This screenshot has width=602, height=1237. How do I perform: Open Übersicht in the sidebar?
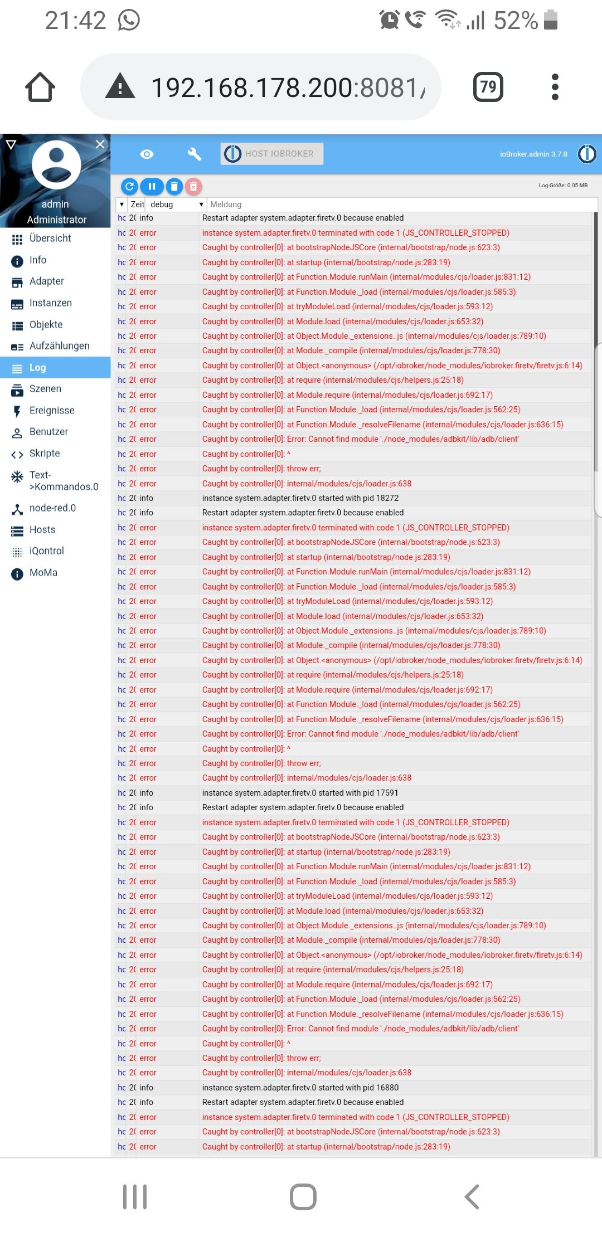coord(55,238)
